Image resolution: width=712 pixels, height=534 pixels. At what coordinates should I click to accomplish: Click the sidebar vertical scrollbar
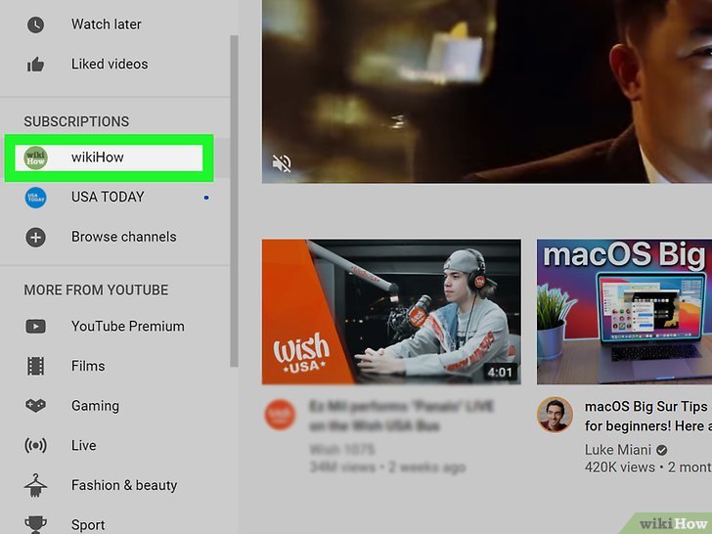coord(235,200)
